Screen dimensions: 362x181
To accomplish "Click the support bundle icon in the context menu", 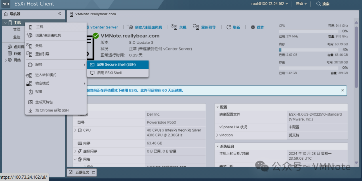I will tap(31, 102).
